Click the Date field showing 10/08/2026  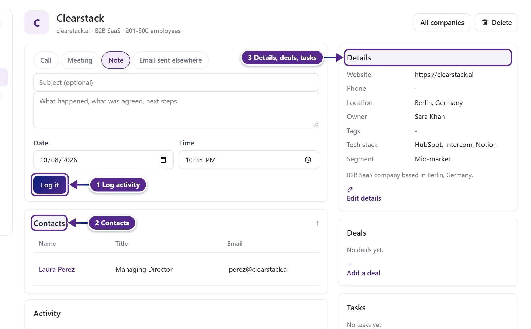[x=104, y=160]
